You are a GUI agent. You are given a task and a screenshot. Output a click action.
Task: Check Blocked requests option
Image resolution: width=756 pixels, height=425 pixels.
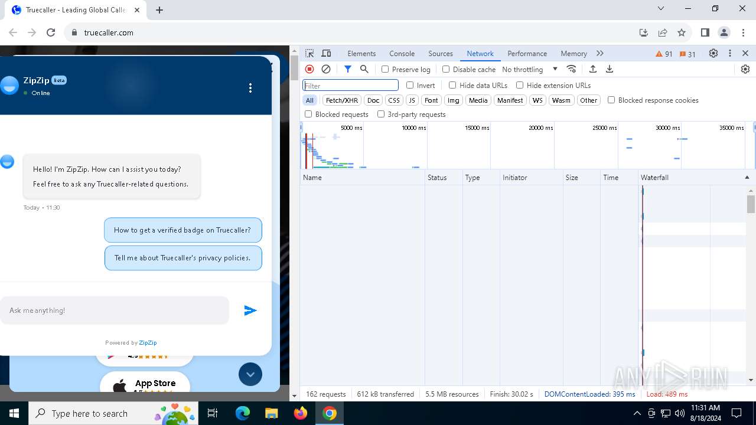pos(308,114)
